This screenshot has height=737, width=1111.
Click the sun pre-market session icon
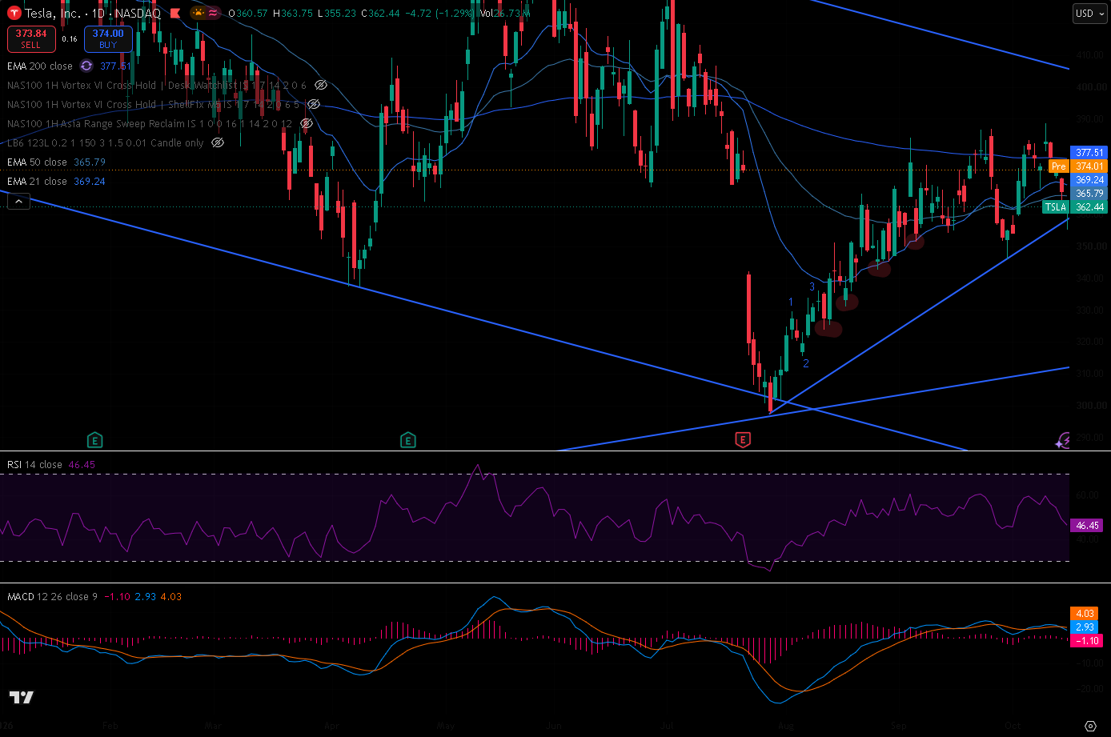tap(199, 13)
